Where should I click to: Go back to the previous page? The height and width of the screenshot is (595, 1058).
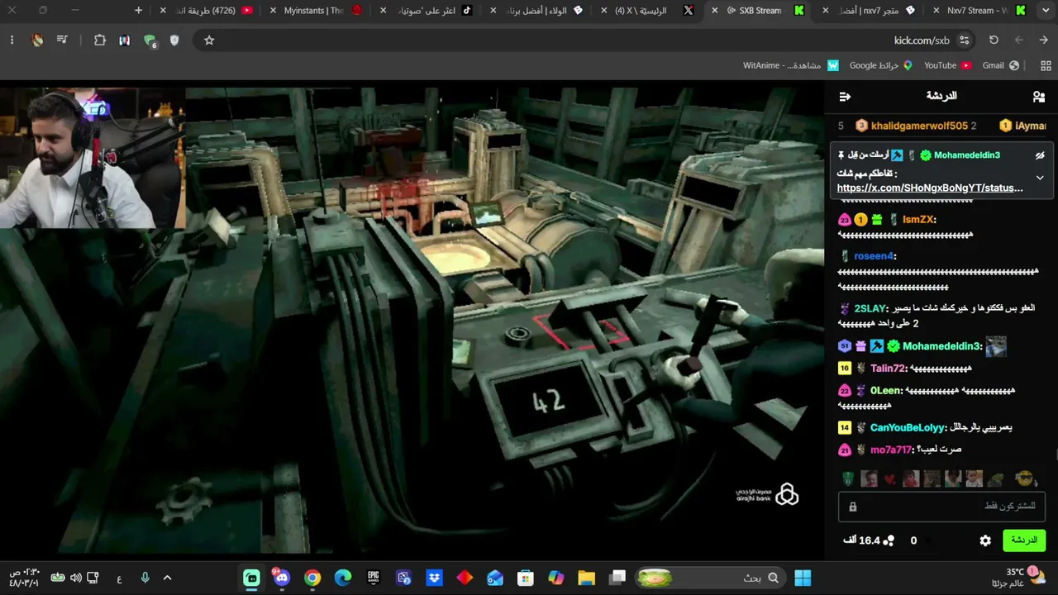click(1044, 40)
